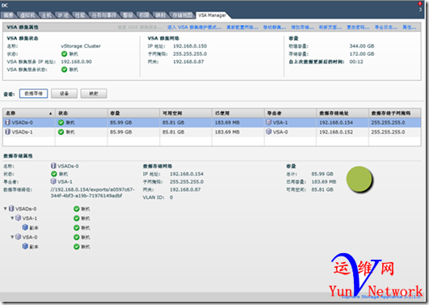Open the 警报 tab
Viewport: 429px width, 305px height.
click(x=128, y=15)
